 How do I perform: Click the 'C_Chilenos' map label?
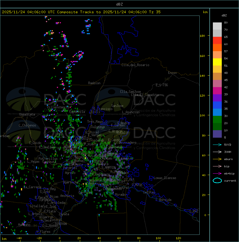27,125
